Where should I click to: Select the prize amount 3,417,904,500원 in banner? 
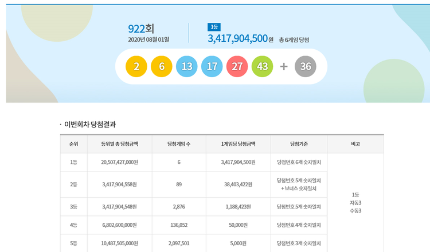point(240,38)
